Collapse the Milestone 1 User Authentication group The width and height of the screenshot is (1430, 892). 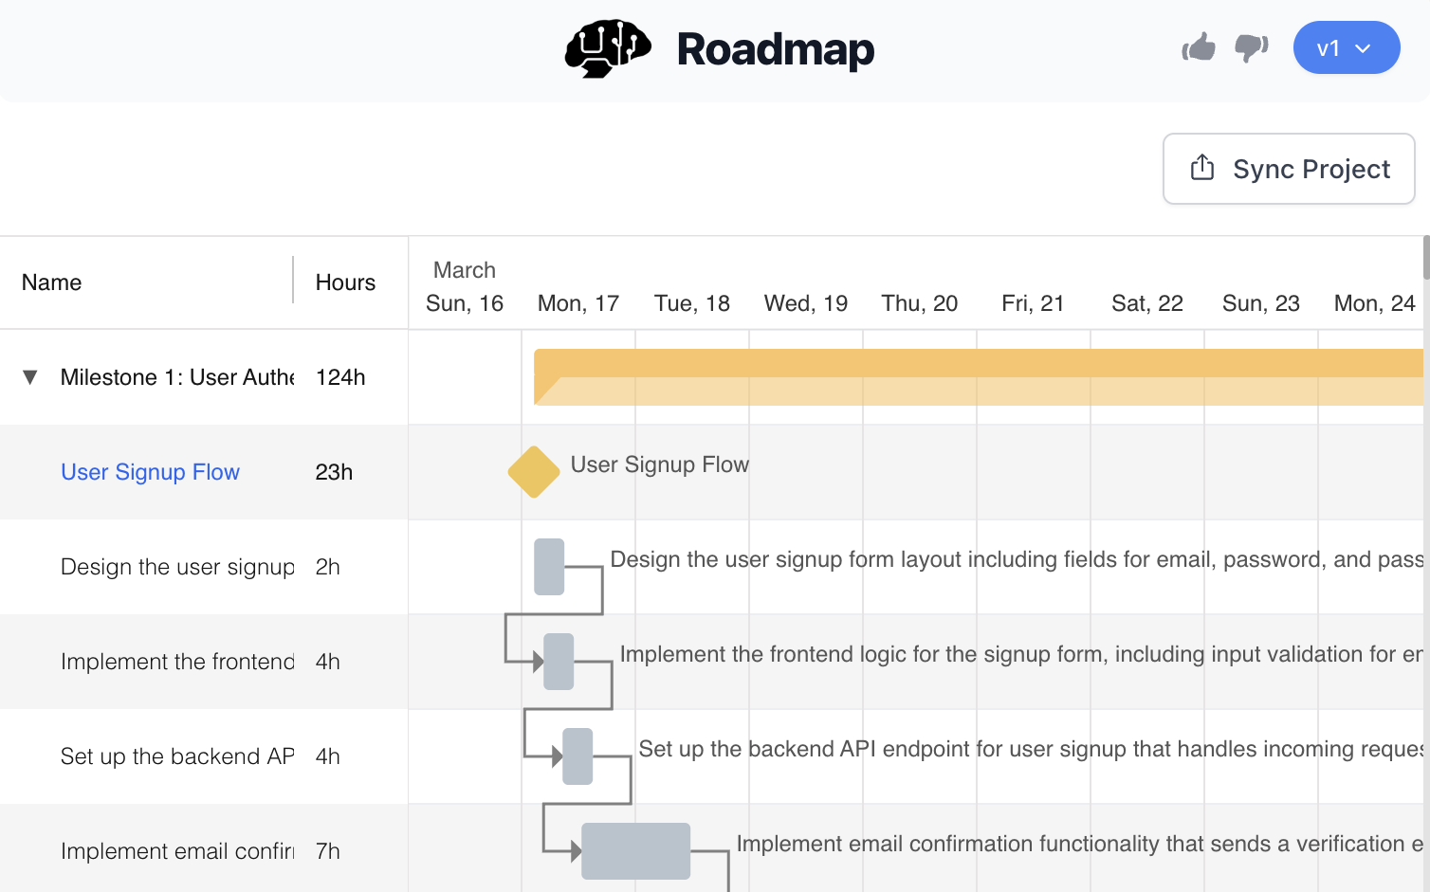point(29,377)
